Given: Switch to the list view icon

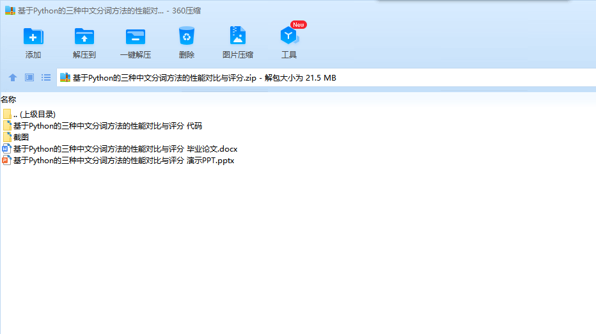Looking at the screenshot, I should coord(46,77).
